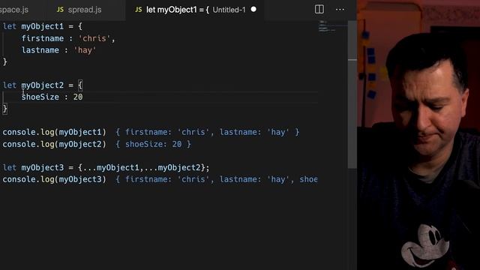The width and height of the screenshot is (480, 270).
Task: Split the editor with the split icon
Action: pos(319,10)
